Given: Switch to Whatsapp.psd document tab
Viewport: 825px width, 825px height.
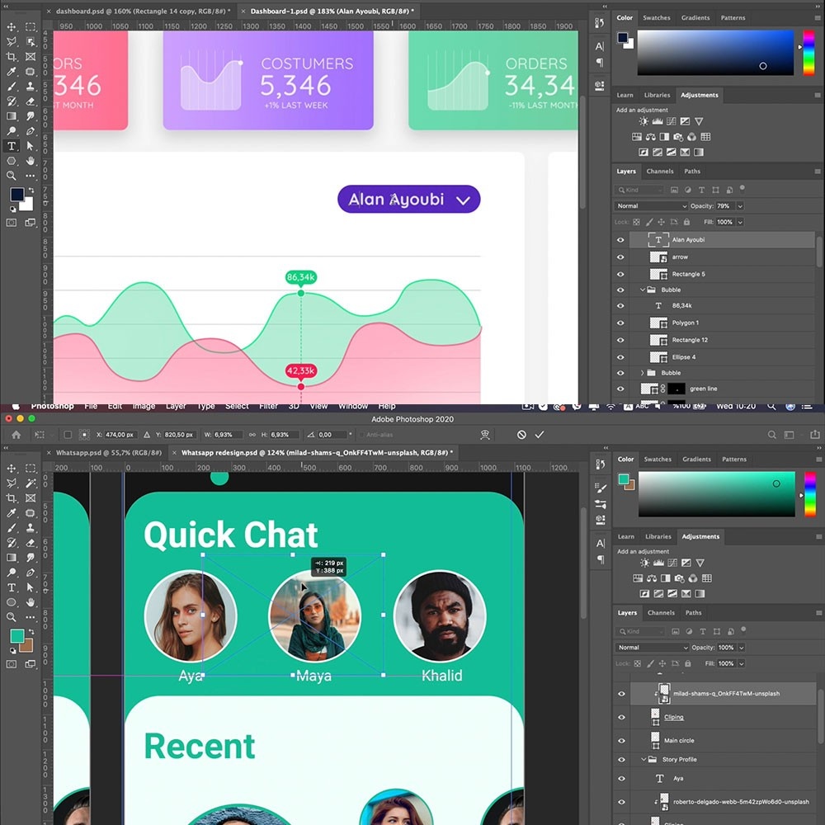Looking at the screenshot, I should coord(108,452).
